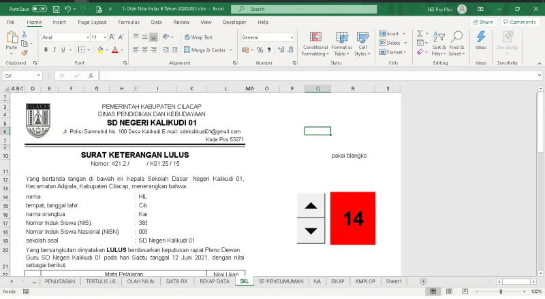Click the AutoSum sigma icon
The image size is (545, 299).
coord(419,33)
